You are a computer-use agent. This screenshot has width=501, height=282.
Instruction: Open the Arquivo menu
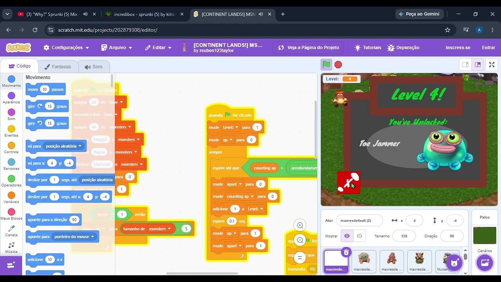pyautogui.click(x=117, y=47)
